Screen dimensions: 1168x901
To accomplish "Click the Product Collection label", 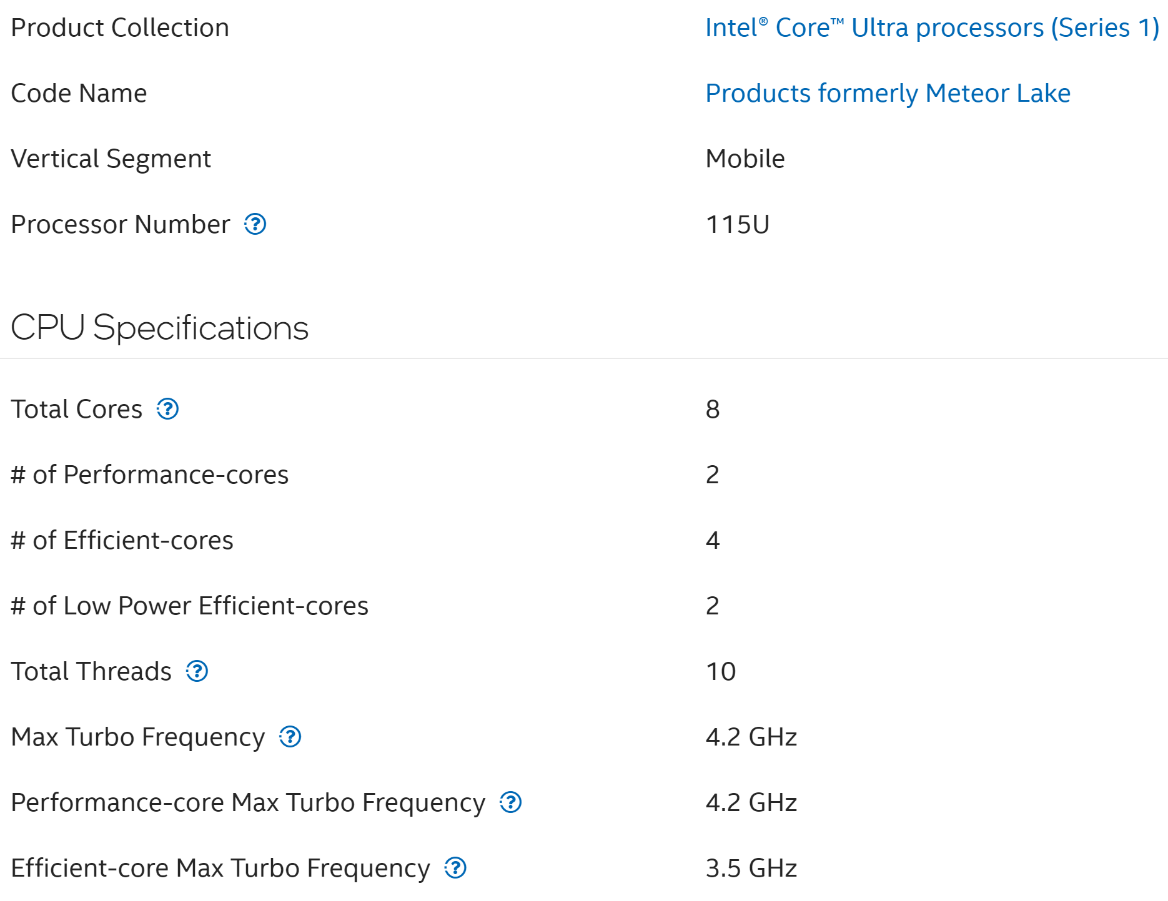I will click(120, 28).
